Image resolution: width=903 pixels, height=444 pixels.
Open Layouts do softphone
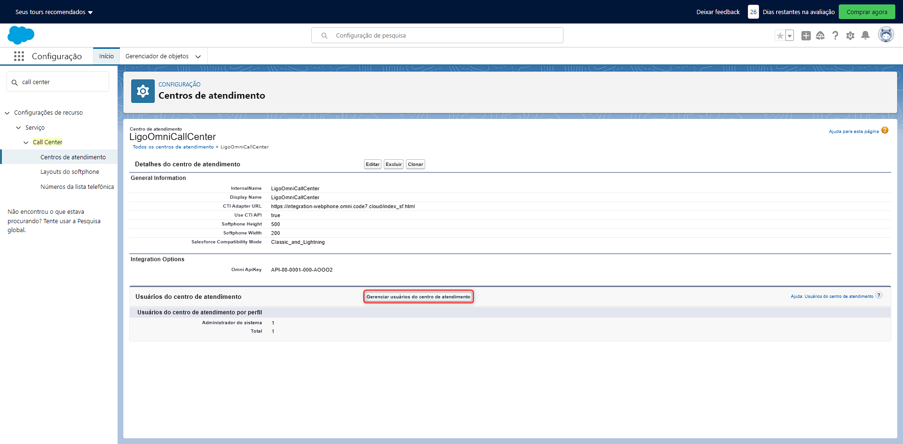pos(70,172)
